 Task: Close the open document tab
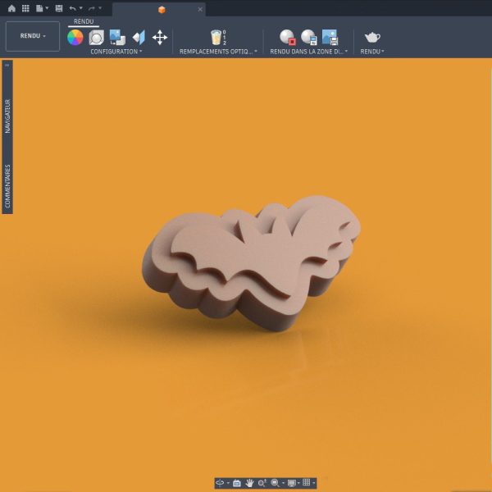tap(200, 9)
